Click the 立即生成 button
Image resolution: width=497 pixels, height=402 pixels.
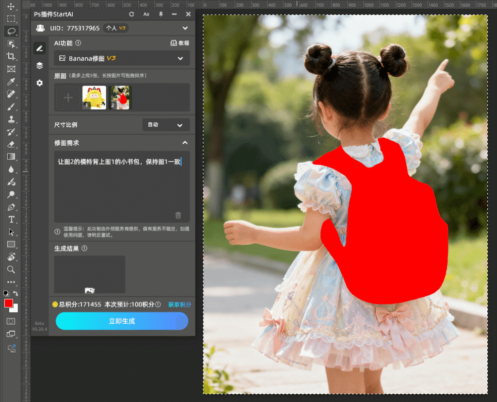(x=122, y=321)
